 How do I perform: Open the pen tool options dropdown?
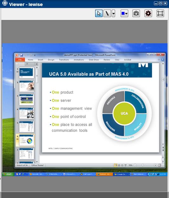[114, 13]
